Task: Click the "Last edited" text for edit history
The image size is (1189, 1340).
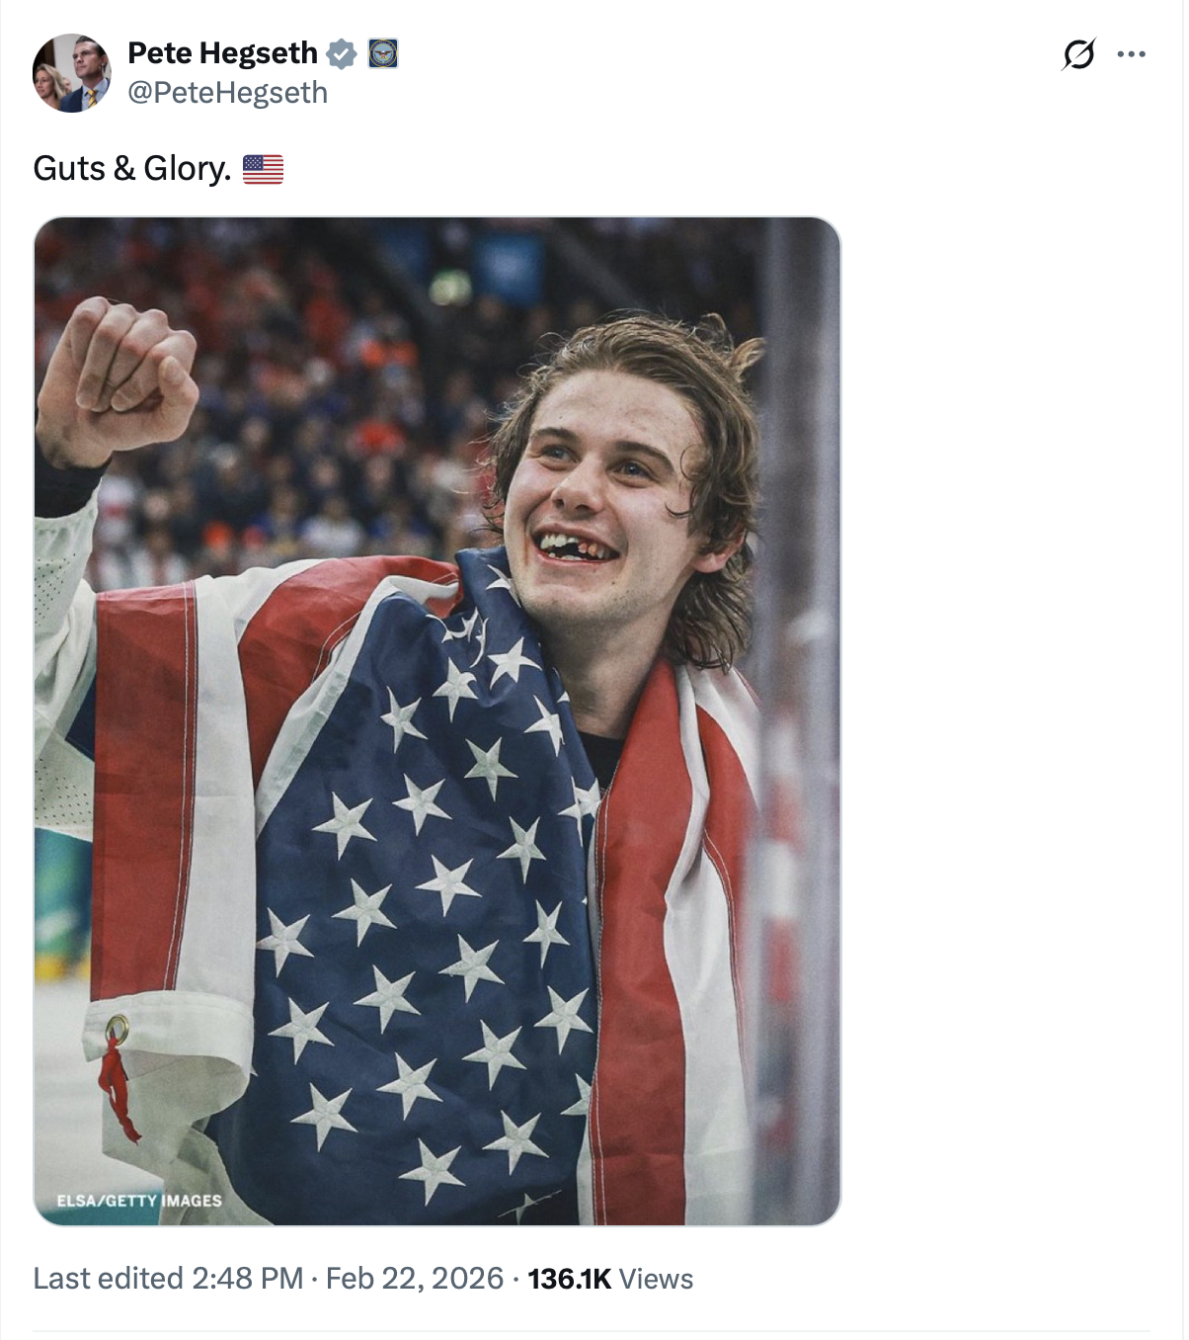Action: (109, 1279)
